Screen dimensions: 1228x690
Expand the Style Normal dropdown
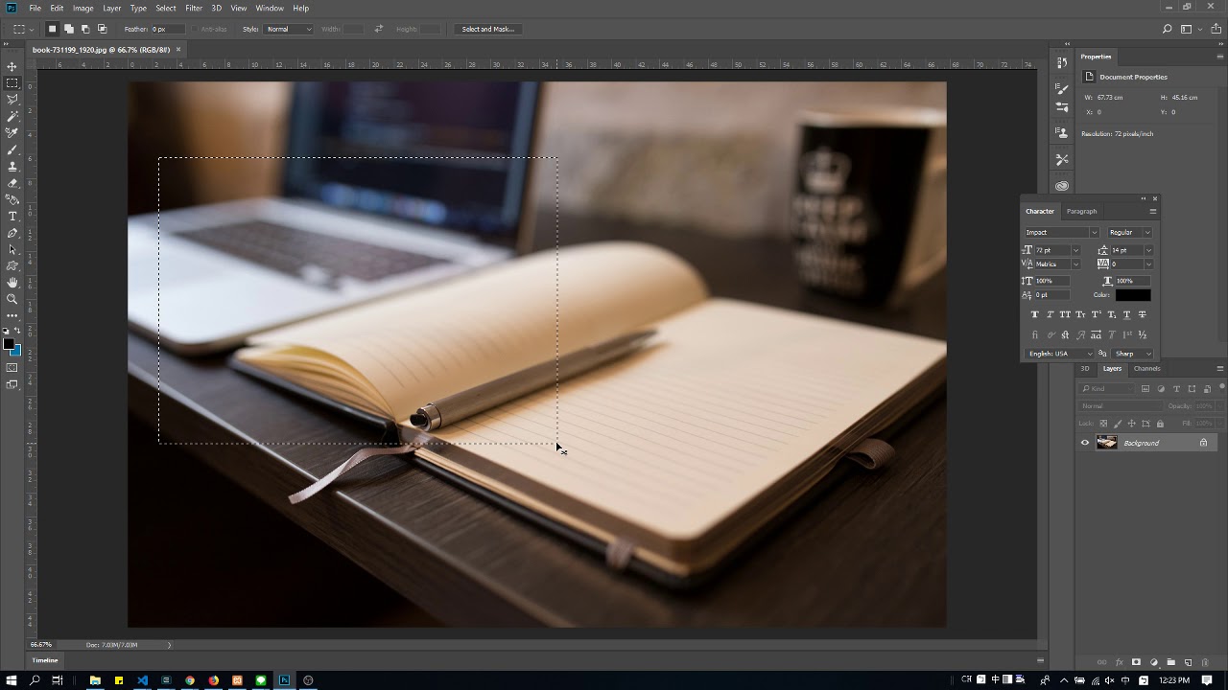click(x=289, y=29)
